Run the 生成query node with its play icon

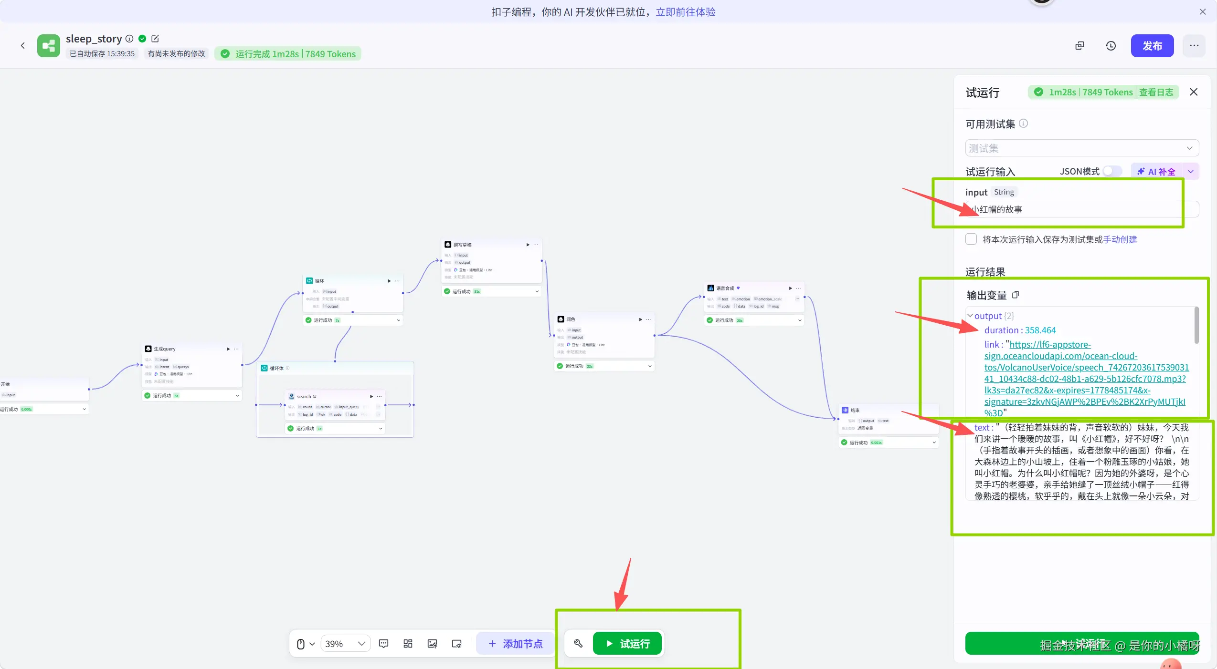click(x=228, y=349)
